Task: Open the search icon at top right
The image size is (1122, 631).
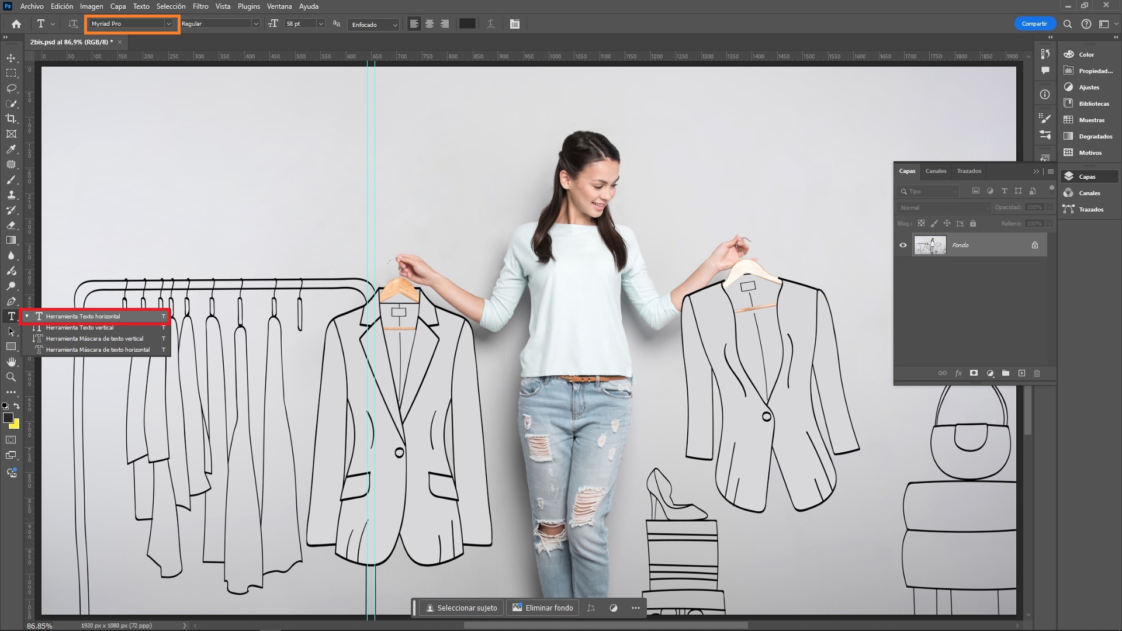Action: [x=1068, y=24]
